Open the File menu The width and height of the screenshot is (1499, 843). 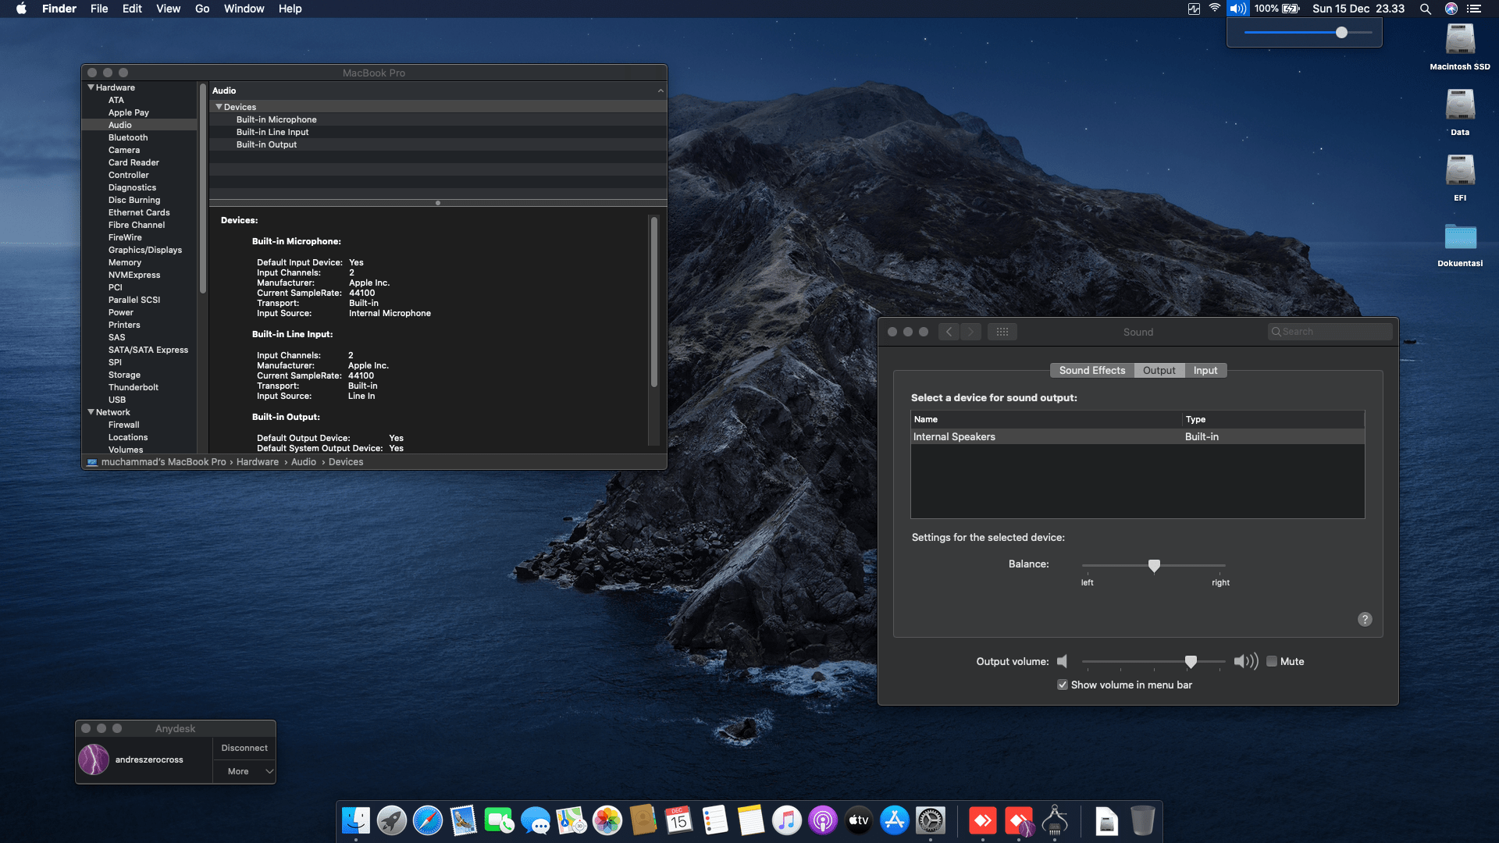99,9
